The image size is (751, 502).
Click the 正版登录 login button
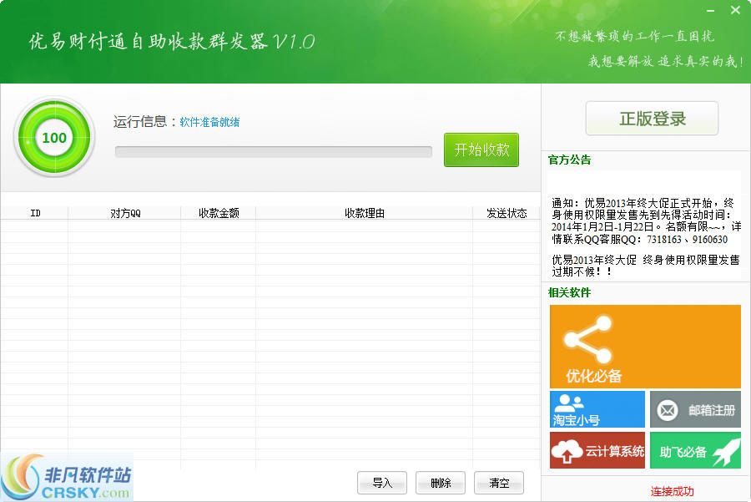(652, 119)
